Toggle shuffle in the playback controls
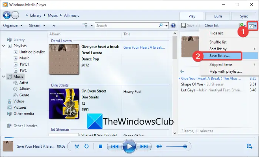Viewport: 259px width, 157px height. click(77, 146)
